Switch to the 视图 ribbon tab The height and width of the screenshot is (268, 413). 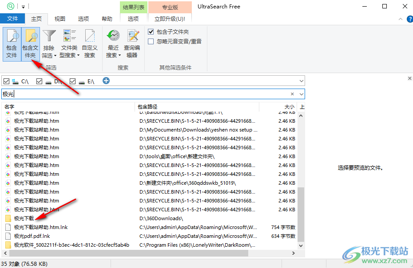60,19
